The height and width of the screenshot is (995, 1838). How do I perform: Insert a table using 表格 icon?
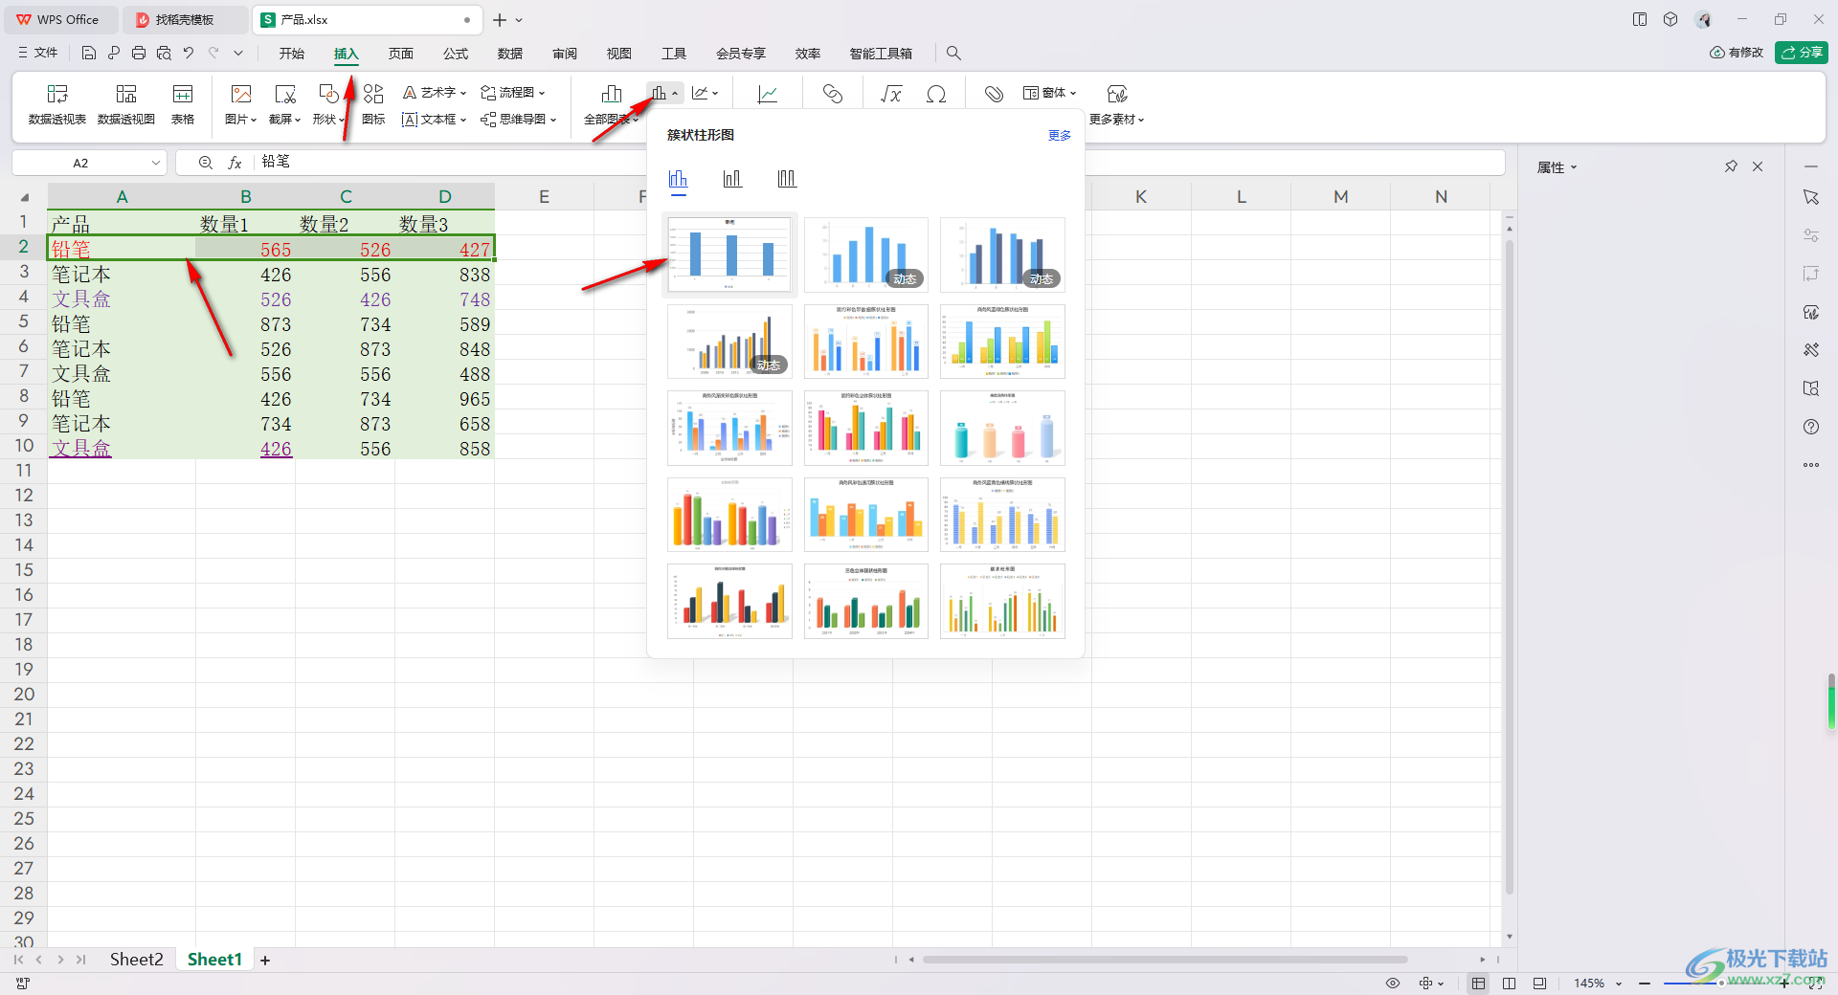[x=183, y=103]
